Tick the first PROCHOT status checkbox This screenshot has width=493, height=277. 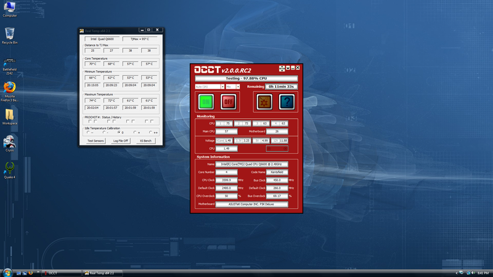click(89, 121)
